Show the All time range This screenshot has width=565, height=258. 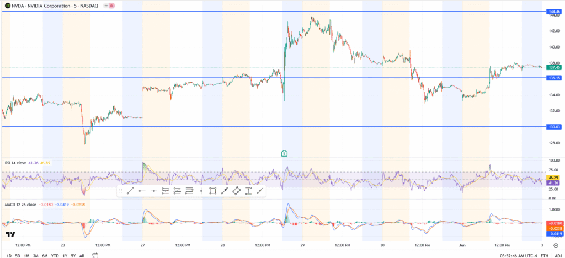82,255
